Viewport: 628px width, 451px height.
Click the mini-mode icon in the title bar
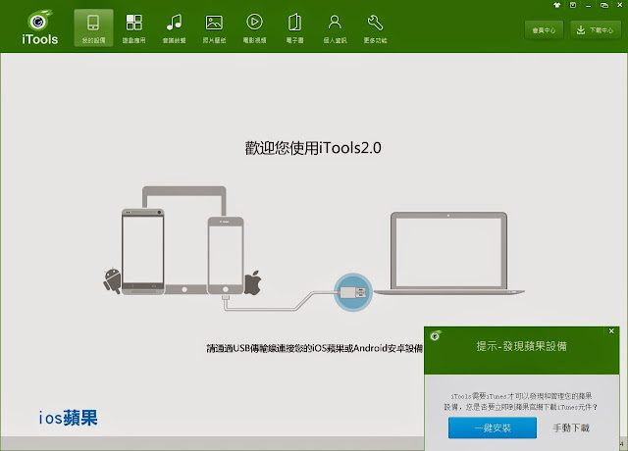[x=573, y=5]
